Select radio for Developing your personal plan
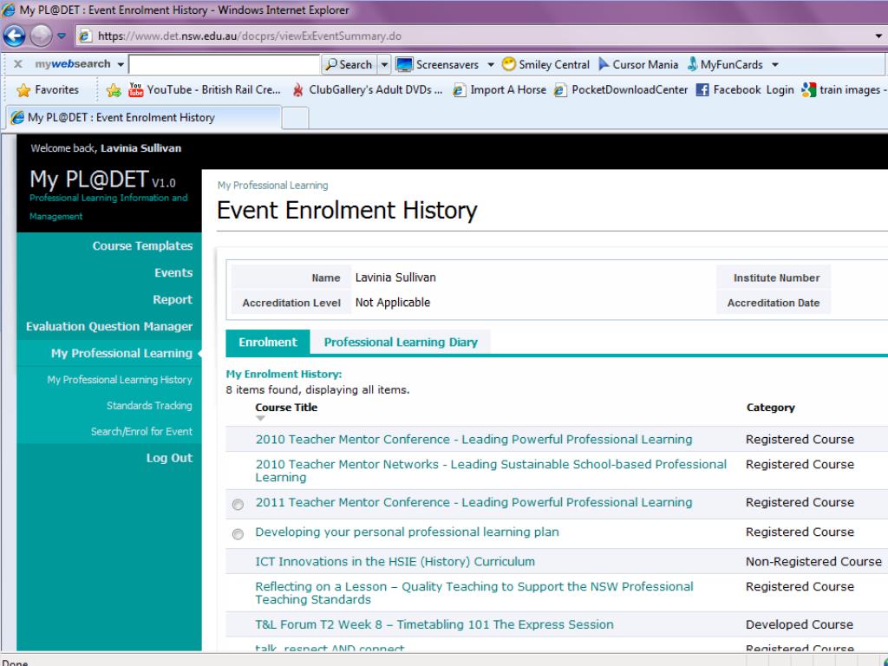Screen dimensions: 888x666 click(238, 534)
